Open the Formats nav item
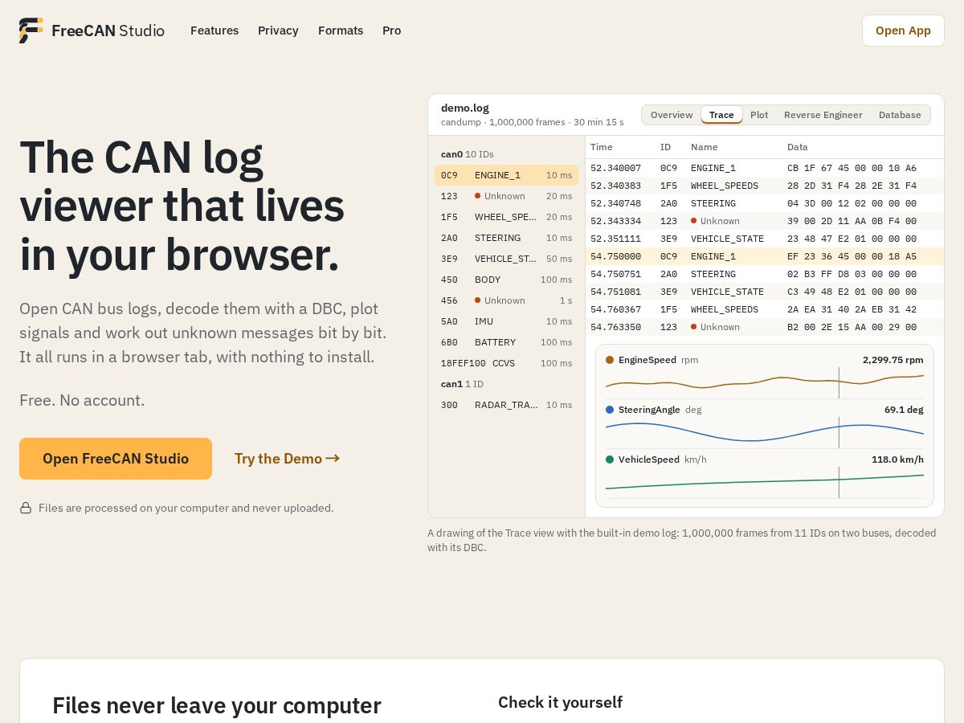 [x=341, y=31]
